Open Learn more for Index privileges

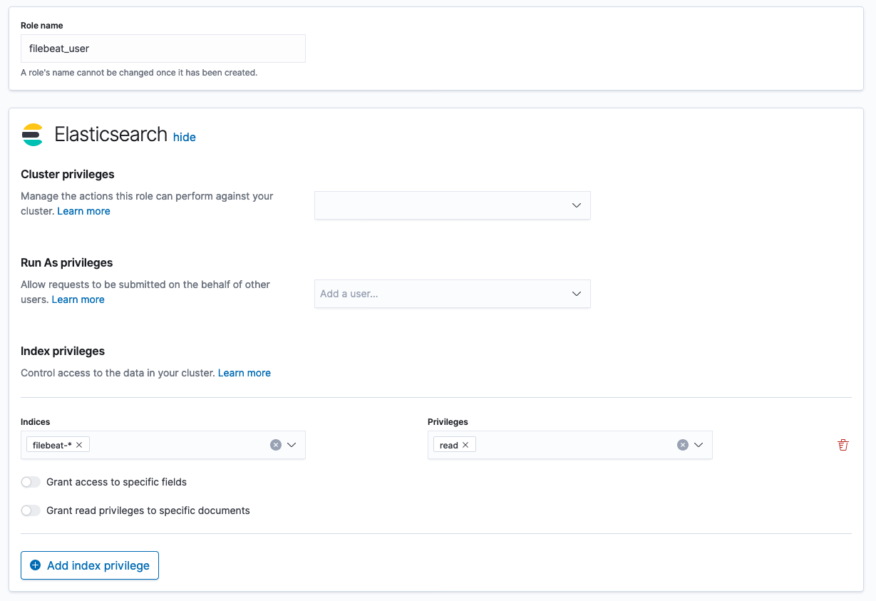244,373
